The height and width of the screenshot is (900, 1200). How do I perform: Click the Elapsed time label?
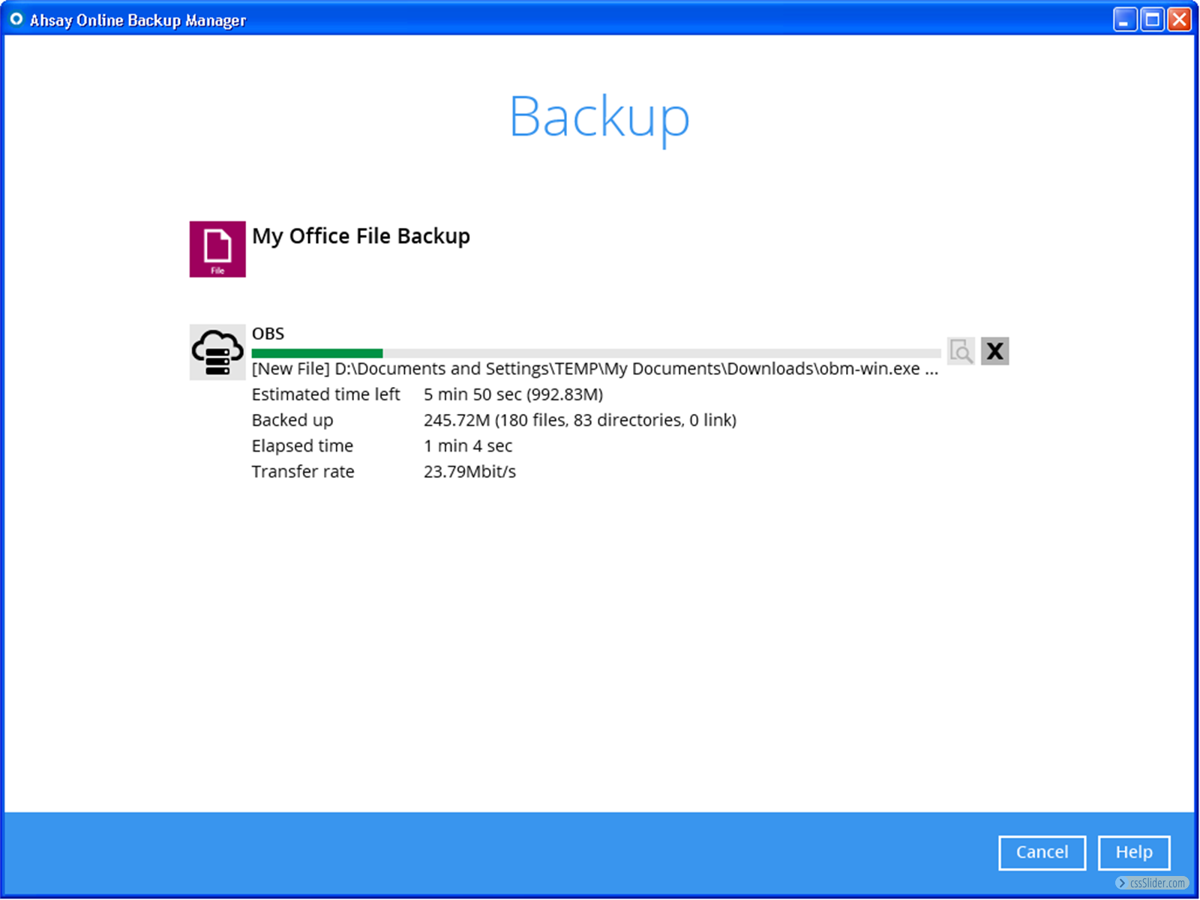tap(302, 446)
